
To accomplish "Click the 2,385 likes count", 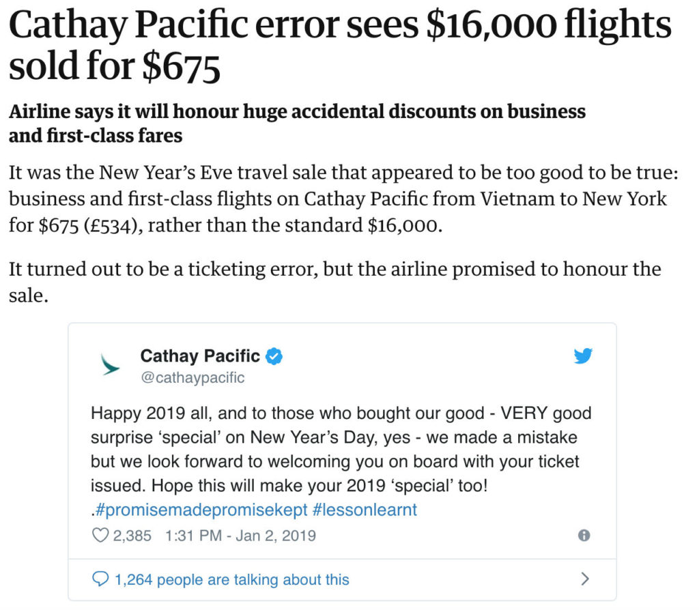I will [x=132, y=535].
